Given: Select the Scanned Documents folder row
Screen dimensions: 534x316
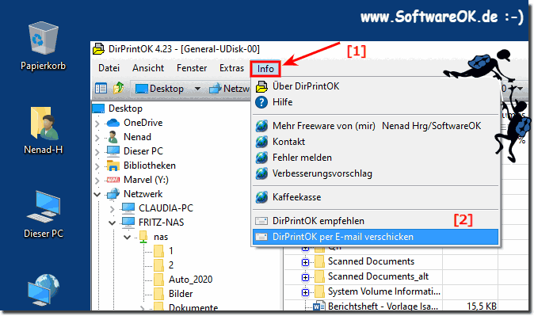Looking at the screenshot, I should click(x=371, y=261).
